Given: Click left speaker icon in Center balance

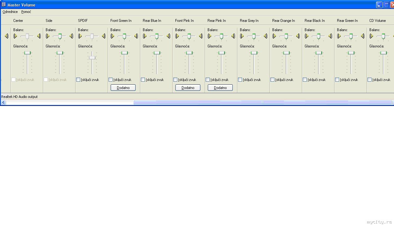Looking at the screenshot, I should click(15, 36).
